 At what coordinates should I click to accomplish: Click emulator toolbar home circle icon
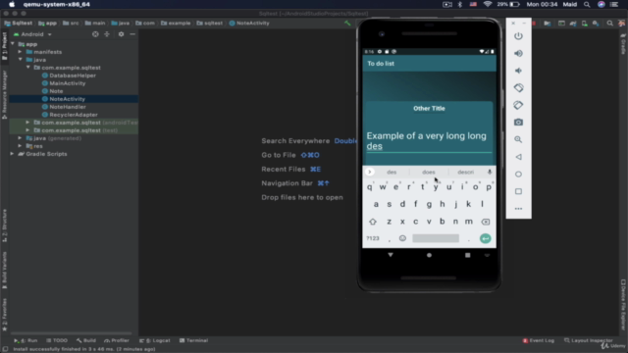pyautogui.click(x=518, y=175)
